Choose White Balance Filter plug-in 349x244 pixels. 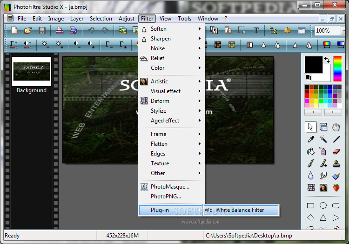point(241,210)
